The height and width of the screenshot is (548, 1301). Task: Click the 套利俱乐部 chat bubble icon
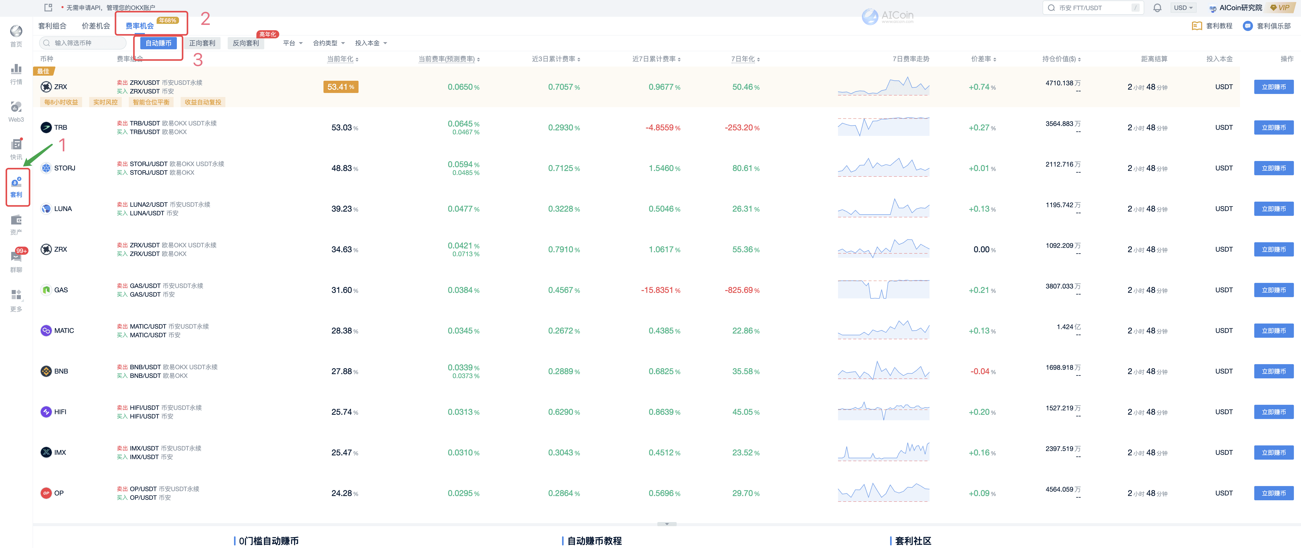coord(1247,26)
